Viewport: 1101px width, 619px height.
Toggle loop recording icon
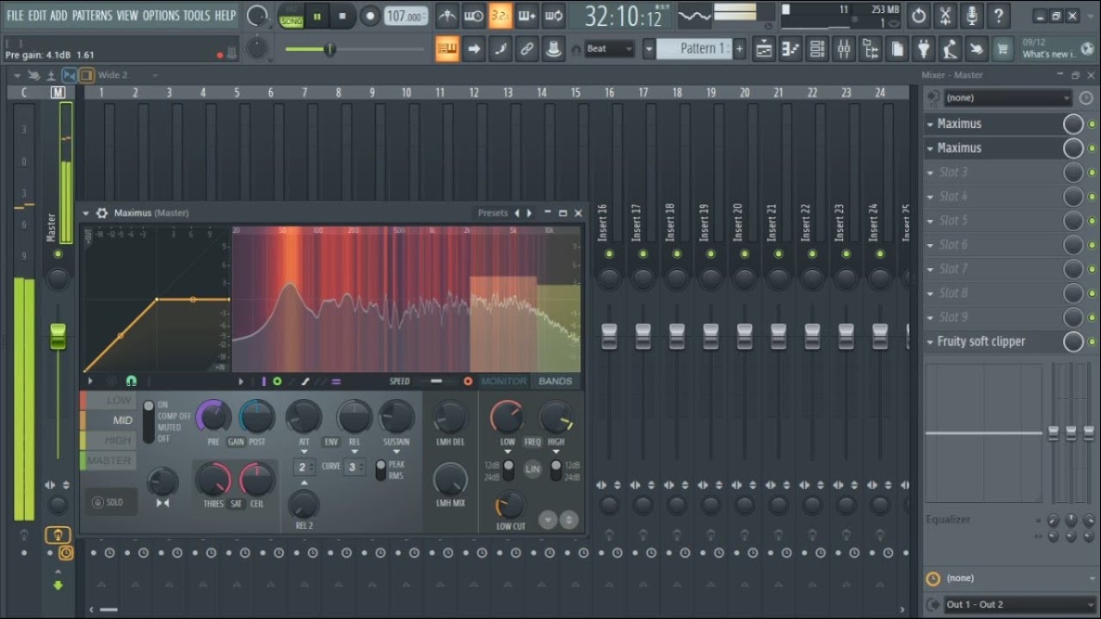coord(554,15)
